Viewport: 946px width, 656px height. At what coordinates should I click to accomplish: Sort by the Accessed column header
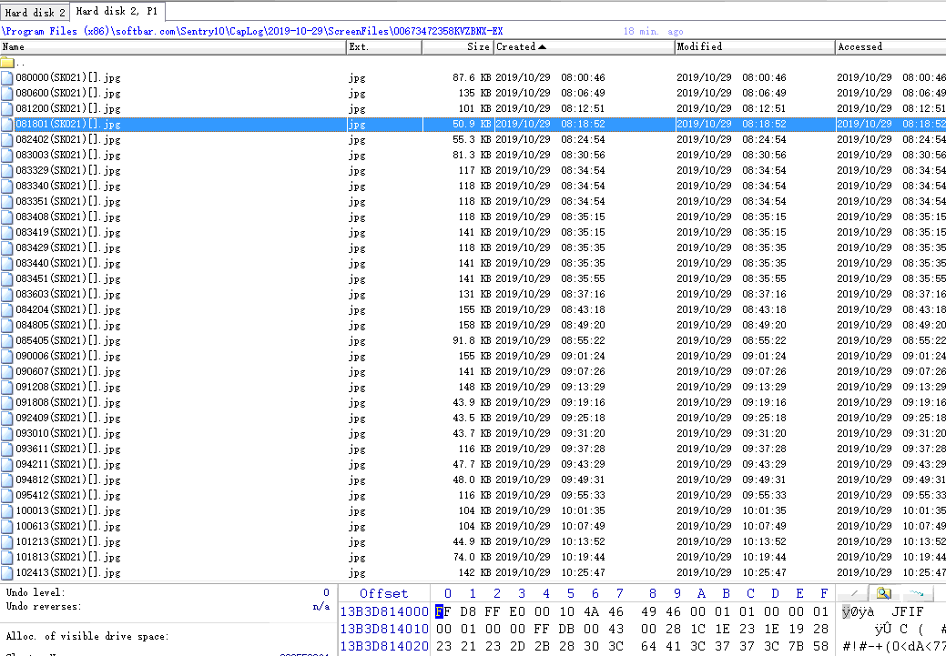tap(890, 47)
